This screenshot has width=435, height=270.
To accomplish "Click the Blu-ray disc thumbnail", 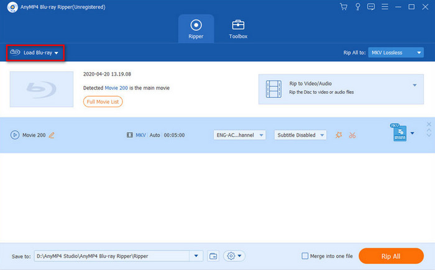I will 42,89.
